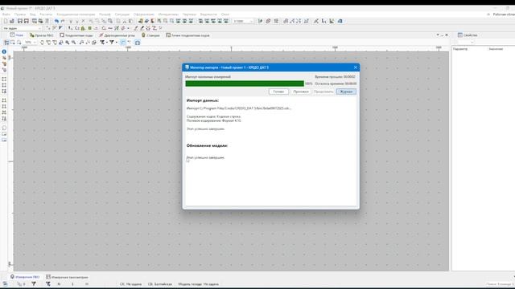Open the 'Не задан' dropdown in the second toolbar
The height and width of the screenshot is (289, 515).
pyautogui.click(x=22, y=28)
